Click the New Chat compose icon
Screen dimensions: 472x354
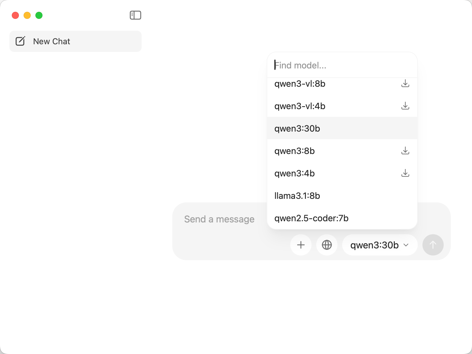pyautogui.click(x=20, y=41)
